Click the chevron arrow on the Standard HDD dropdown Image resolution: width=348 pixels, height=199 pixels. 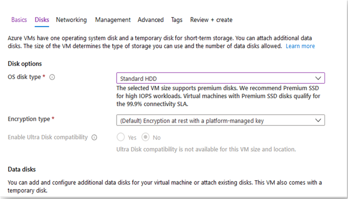(318, 78)
